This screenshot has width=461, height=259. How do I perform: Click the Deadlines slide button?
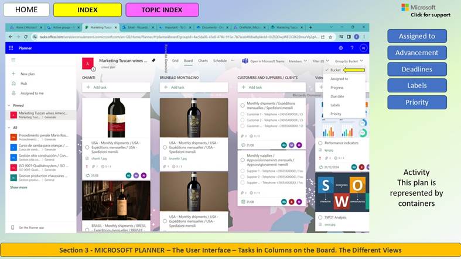pyautogui.click(x=417, y=69)
